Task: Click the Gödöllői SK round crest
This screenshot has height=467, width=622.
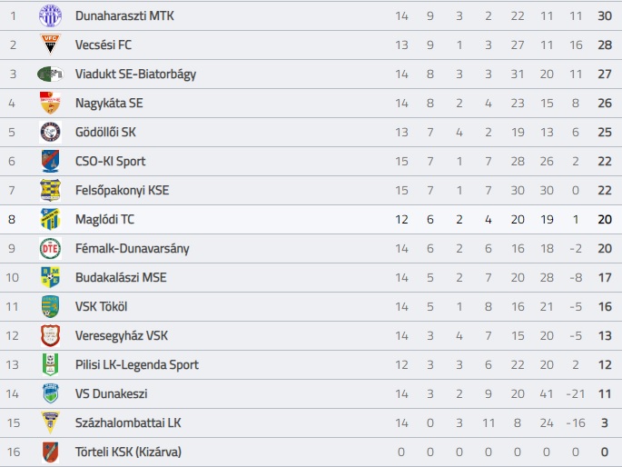Action: pos(50,132)
